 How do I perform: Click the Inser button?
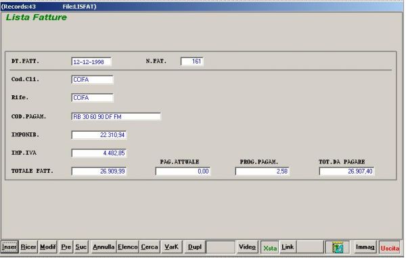(x=9, y=247)
